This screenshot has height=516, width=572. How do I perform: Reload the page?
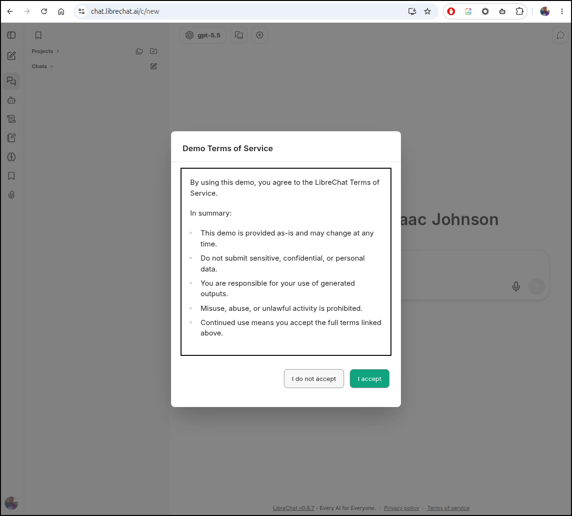tap(44, 11)
